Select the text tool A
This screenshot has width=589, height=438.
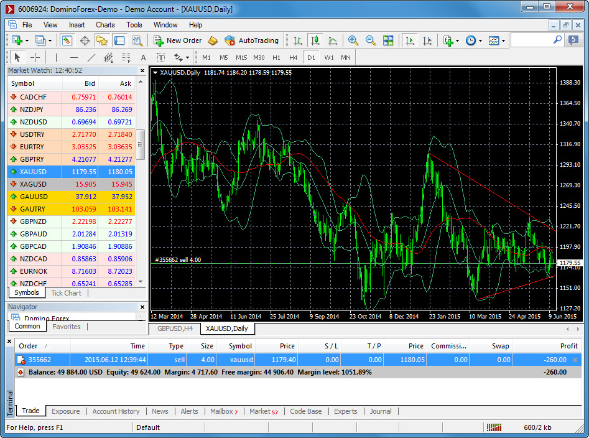click(x=143, y=58)
